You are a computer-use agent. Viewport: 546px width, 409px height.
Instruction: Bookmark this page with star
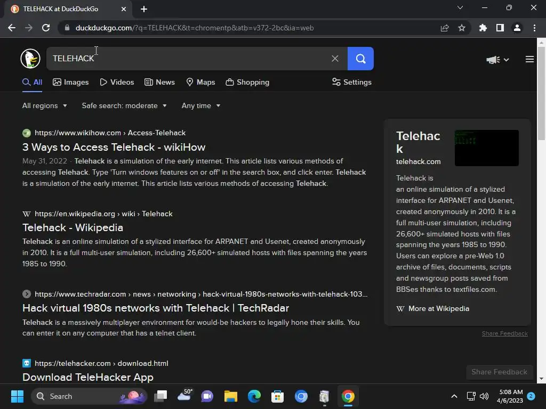[461, 28]
